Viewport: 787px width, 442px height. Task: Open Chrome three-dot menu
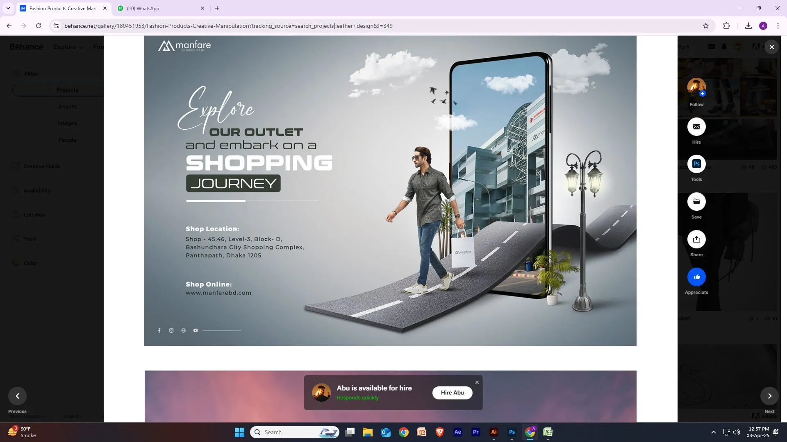pyautogui.click(x=778, y=26)
